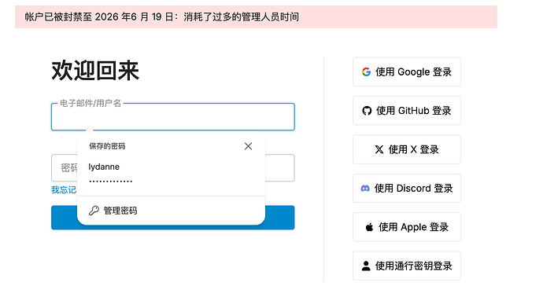Focus the 电子邮件/用户名 input field
The width and height of the screenshot is (543, 308).
173,117
